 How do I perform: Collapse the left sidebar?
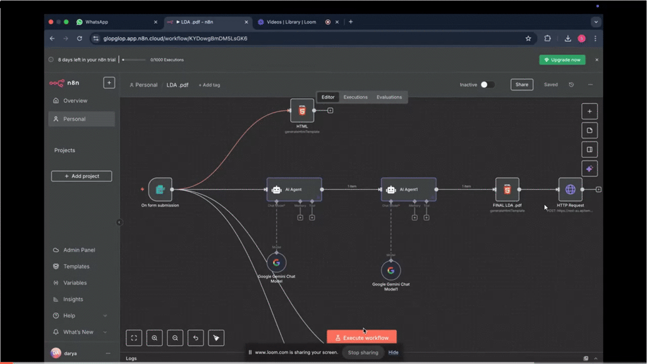(119, 222)
